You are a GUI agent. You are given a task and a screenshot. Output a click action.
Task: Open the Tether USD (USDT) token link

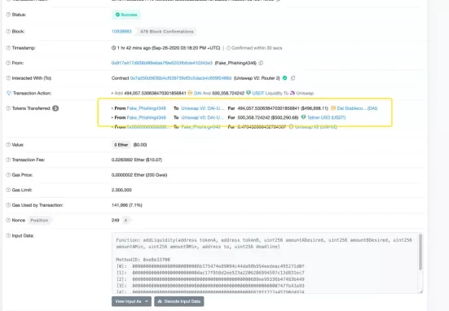click(x=326, y=117)
